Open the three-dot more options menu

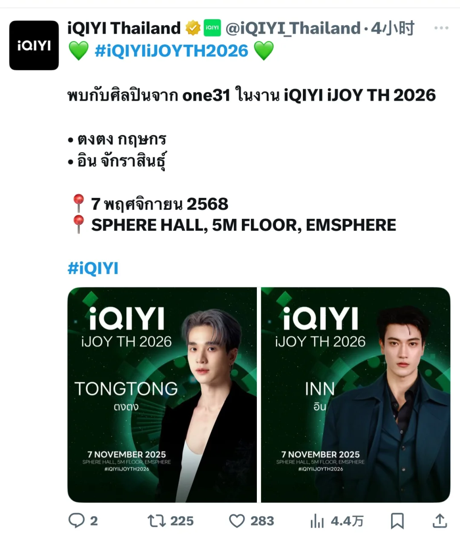click(441, 28)
